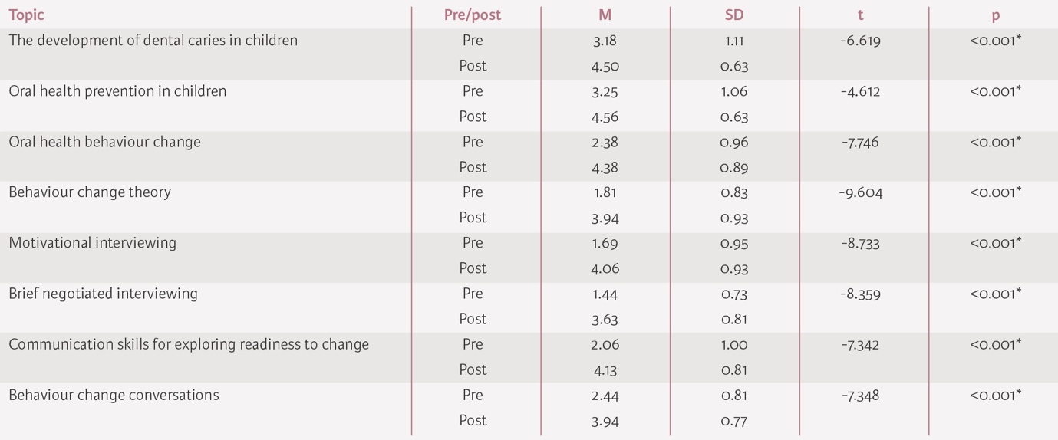The image size is (1058, 440).
Task: Select the 'Oral health behaviour change' topic
Action: pyautogui.click(x=104, y=142)
